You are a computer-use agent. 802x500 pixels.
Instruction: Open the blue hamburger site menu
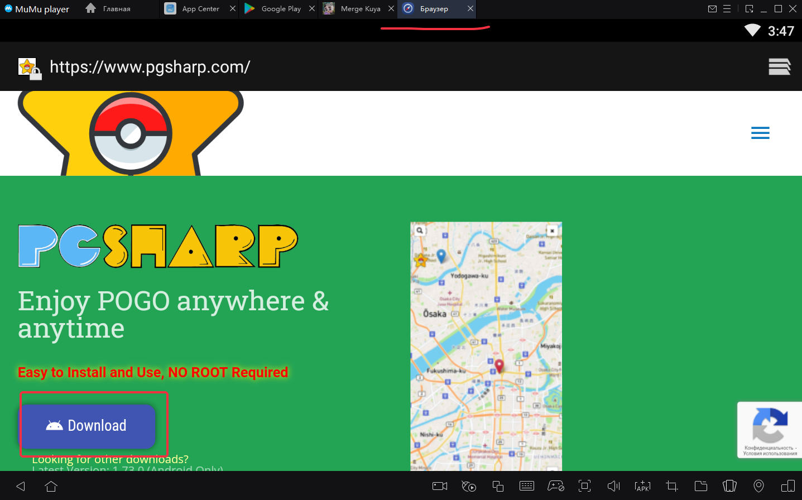[760, 133]
